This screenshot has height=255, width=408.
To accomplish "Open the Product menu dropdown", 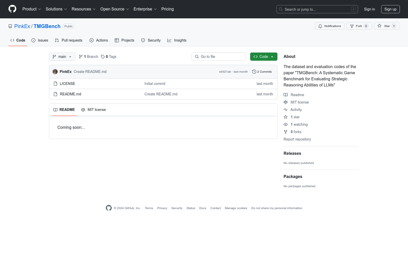I will (32, 9).
